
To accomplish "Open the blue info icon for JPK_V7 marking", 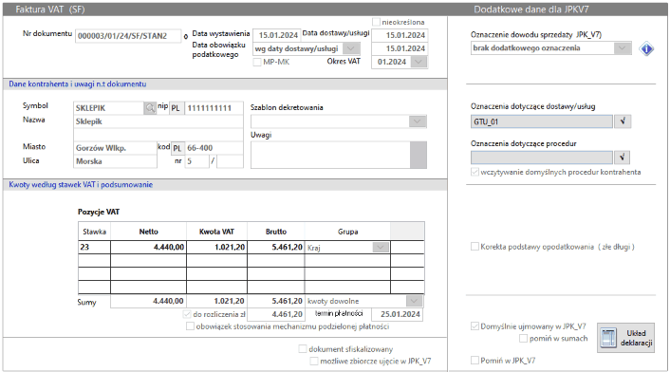I will point(646,49).
